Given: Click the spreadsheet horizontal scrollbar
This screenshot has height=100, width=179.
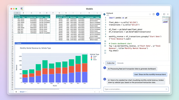Looking at the screenshot, I should [37, 89].
